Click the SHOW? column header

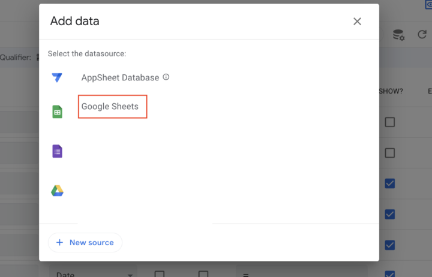coord(391,92)
